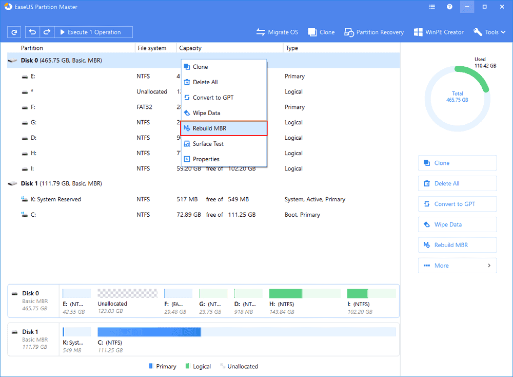Click the Used 110.42 GB label

click(485, 63)
